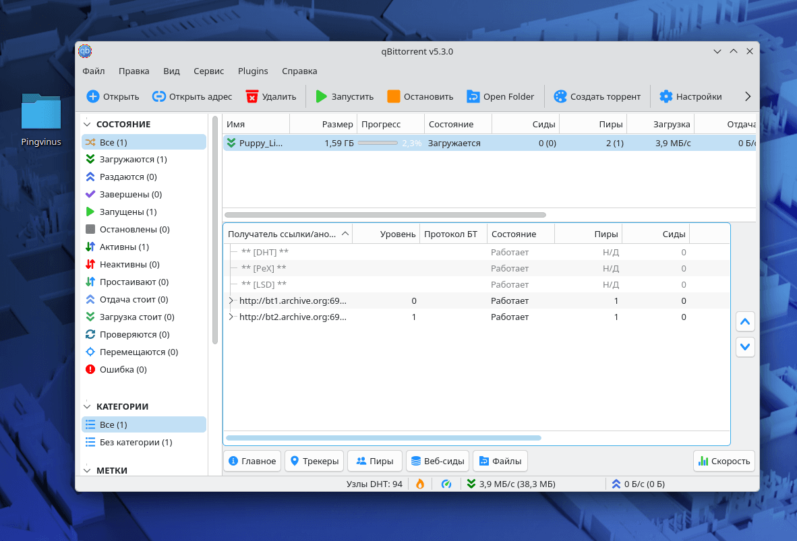Collapse the СОСТОЯНИЕ section
Viewport: 797px width, 541px height.
pyautogui.click(x=87, y=125)
